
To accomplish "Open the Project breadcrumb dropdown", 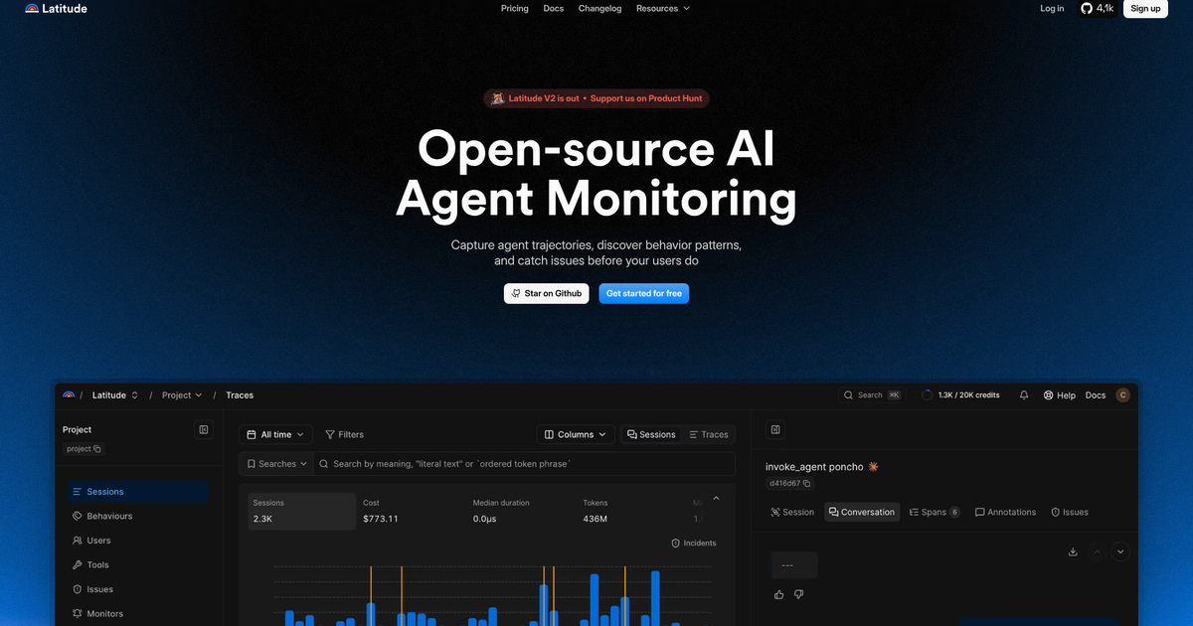I will click(x=182, y=395).
